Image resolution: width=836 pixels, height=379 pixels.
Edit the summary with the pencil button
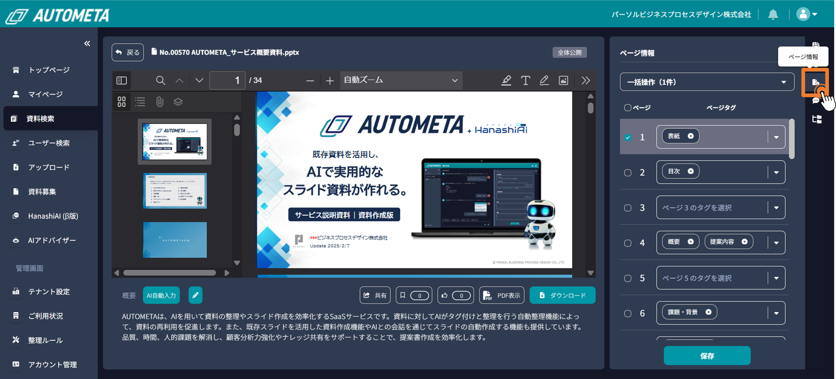(195, 295)
